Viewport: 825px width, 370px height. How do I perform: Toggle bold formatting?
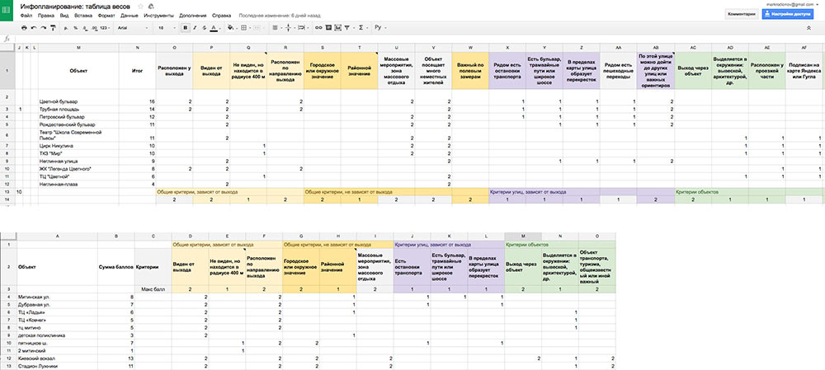coord(186,27)
